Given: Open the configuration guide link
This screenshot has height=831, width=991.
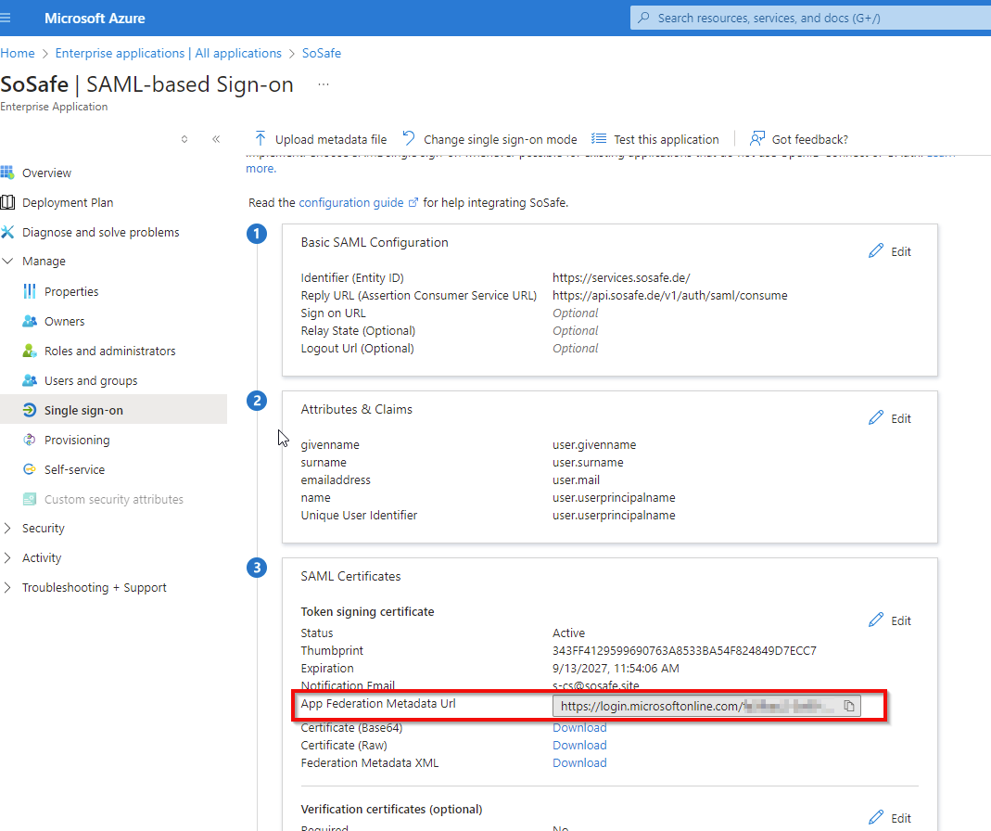Looking at the screenshot, I should 351,202.
